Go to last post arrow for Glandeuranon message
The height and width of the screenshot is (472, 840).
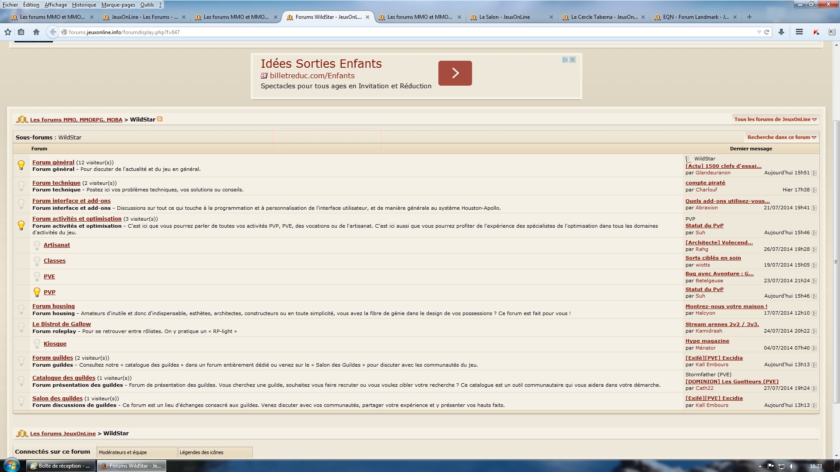click(814, 173)
